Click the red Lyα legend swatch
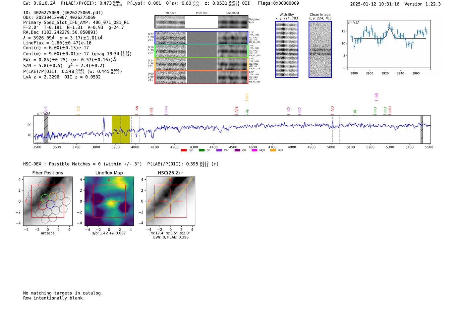Viewport: 464px width, 316px height. 184,150
